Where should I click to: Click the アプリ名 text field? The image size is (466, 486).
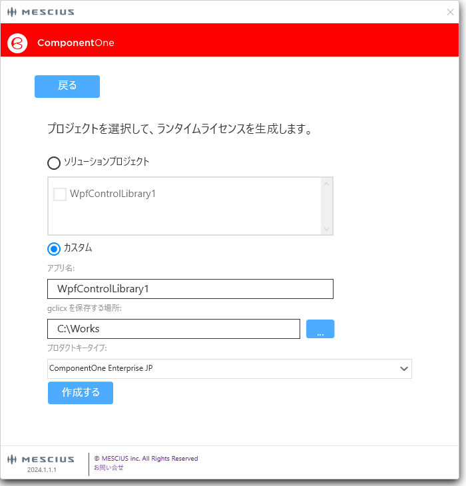(190, 289)
